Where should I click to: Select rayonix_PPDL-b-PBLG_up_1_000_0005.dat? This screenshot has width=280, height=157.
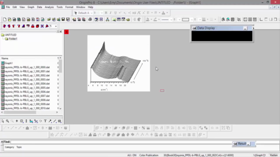(27, 88)
